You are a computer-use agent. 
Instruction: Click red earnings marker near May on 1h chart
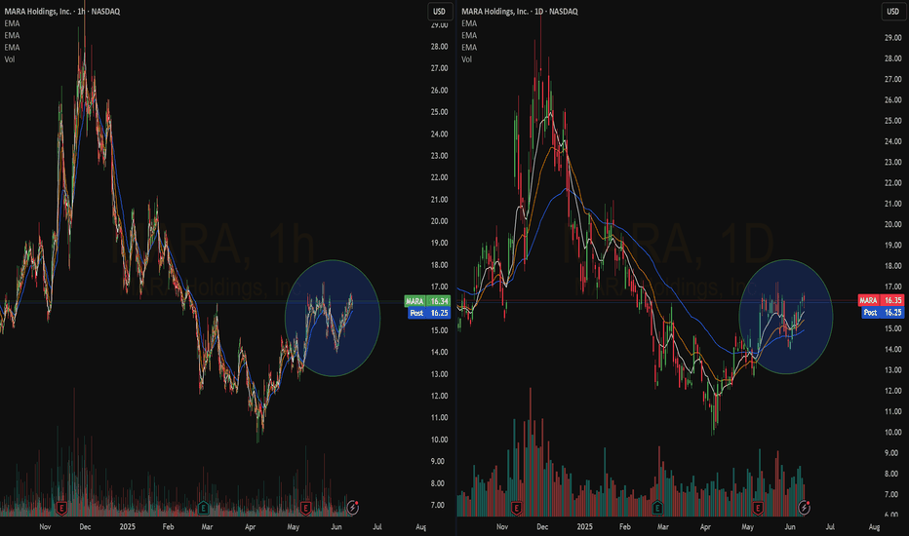click(305, 509)
